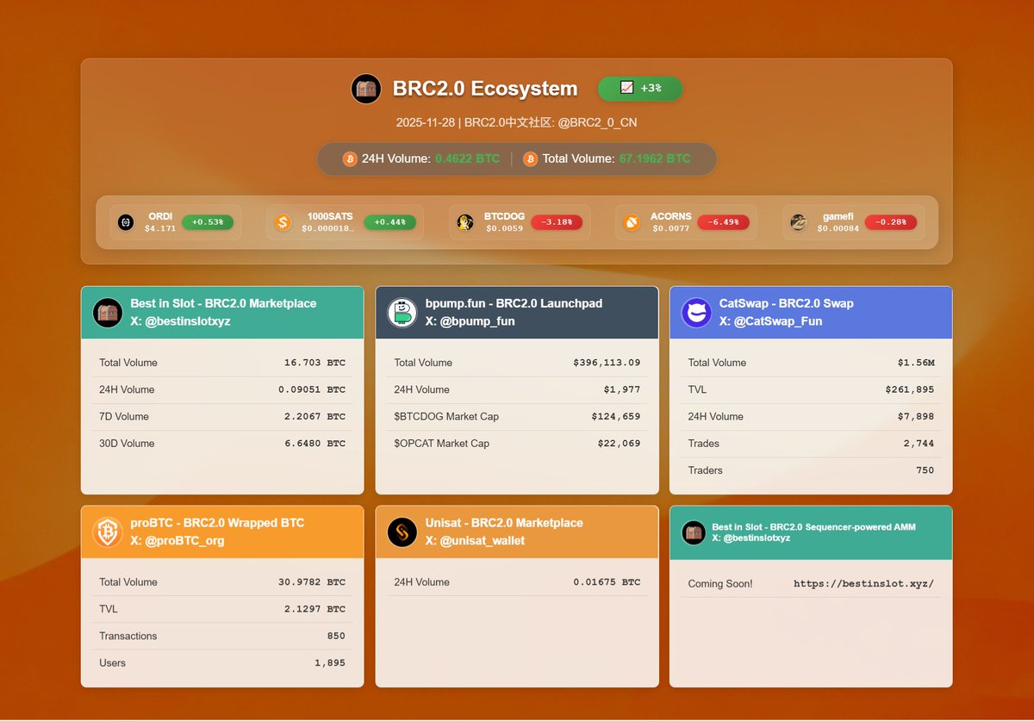Click the ORDI price $4.171
Screen dimensions: 1034x721
[x=160, y=228]
